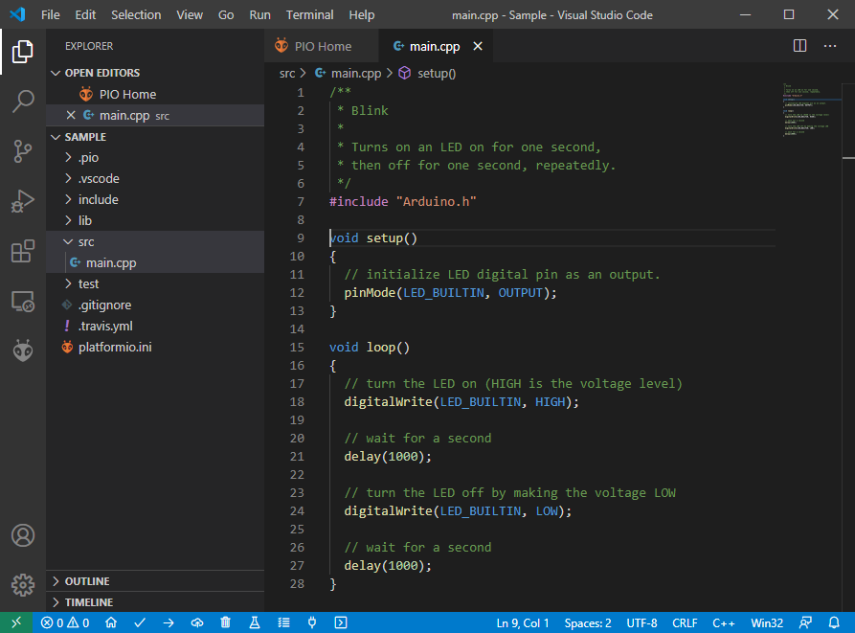855x633 pixels.
Task: Click PlatformIO Serial Monitor plug icon
Action: pyautogui.click(x=312, y=622)
